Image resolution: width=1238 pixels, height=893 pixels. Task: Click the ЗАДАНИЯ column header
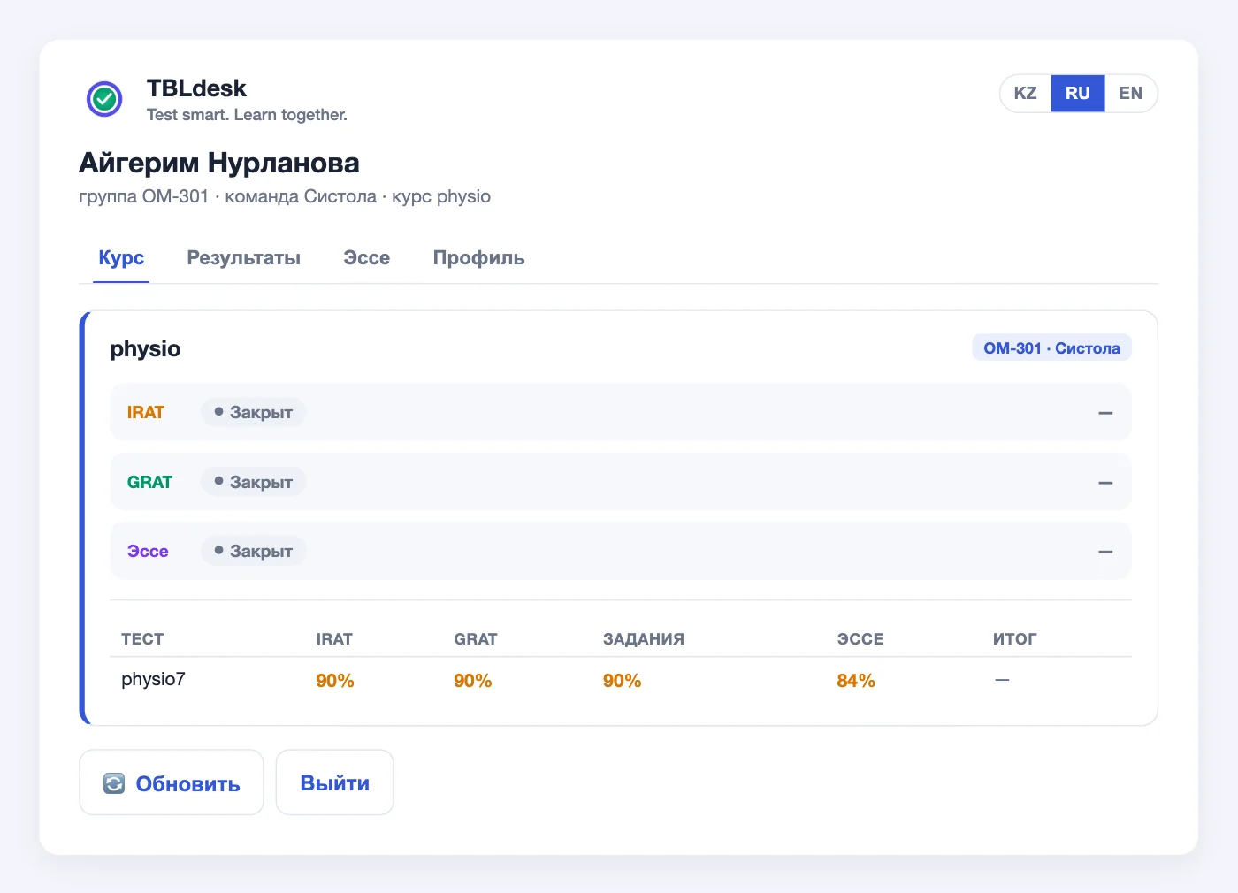point(644,639)
